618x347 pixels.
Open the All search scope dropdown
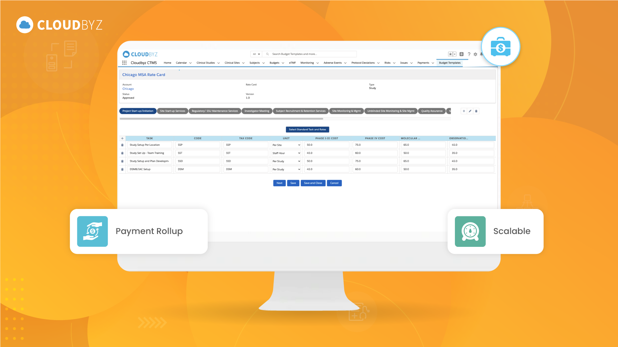coord(256,54)
